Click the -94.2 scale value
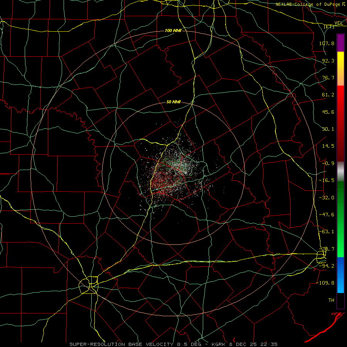This screenshot has height=347, width=347. pos(327,266)
